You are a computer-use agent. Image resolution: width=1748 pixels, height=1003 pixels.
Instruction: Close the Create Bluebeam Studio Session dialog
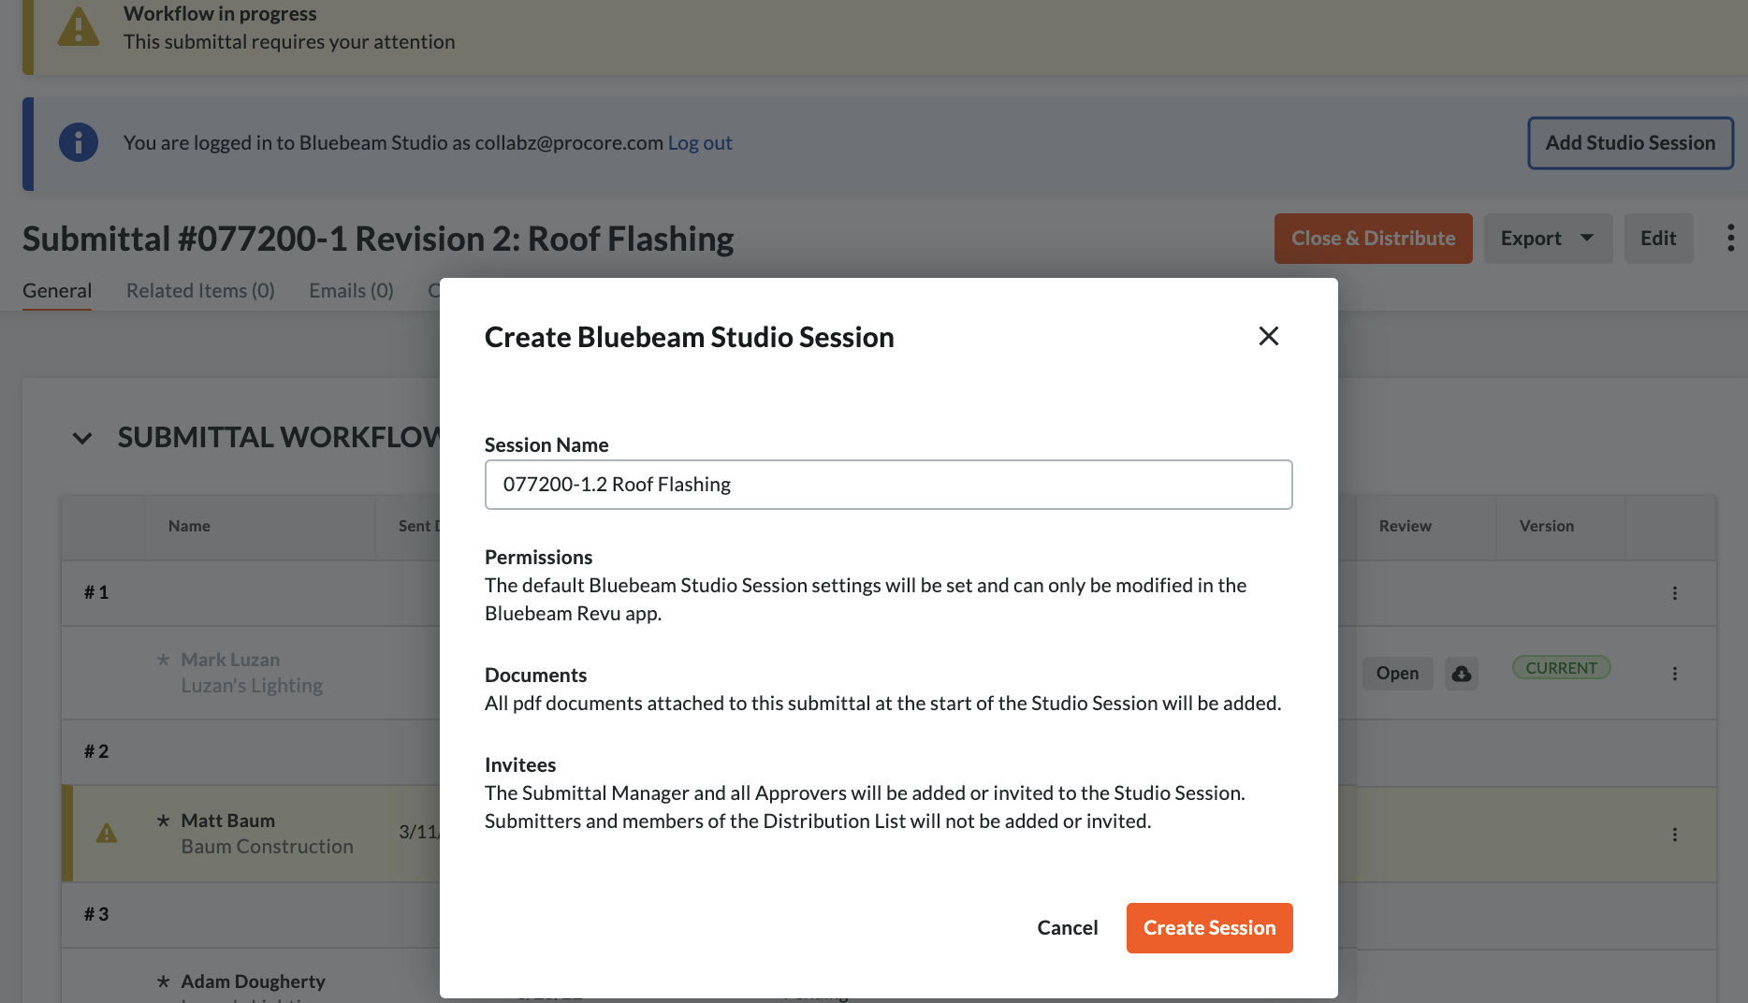(1268, 336)
